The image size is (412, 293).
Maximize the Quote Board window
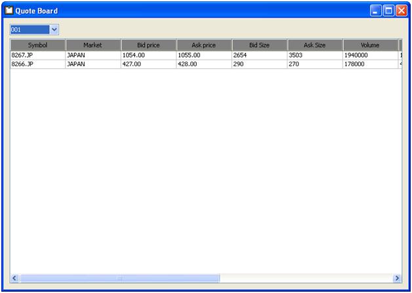[388, 10]
